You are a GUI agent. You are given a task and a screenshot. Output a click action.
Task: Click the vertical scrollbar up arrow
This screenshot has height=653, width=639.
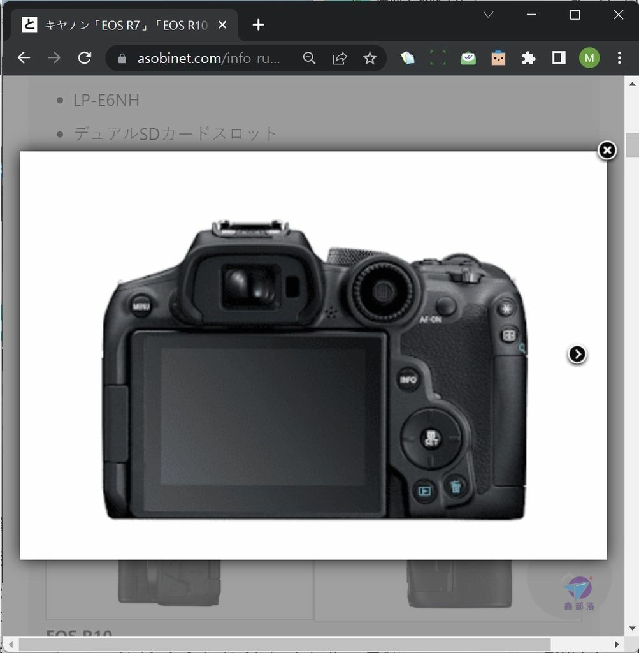632,84
